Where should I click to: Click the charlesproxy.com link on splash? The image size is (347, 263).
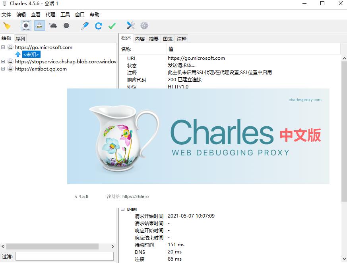pos(305,100)
